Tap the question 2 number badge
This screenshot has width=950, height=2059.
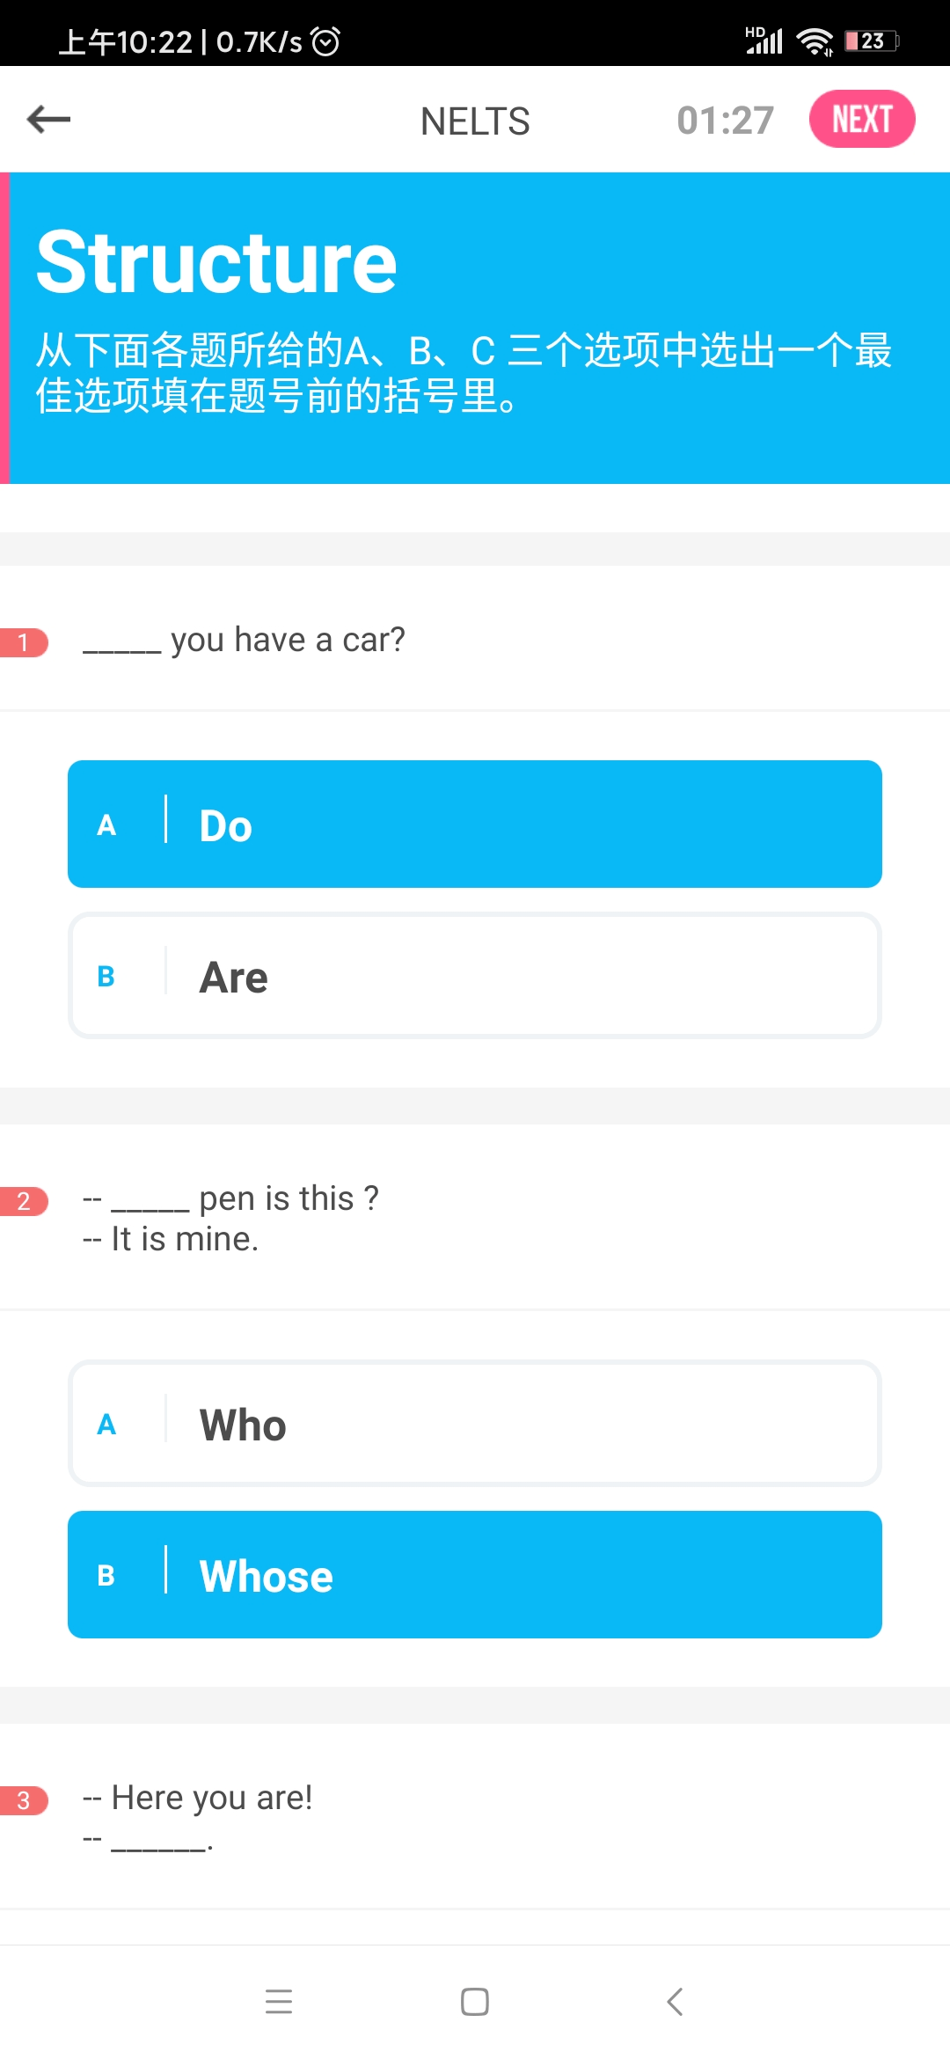(24, 1201)
